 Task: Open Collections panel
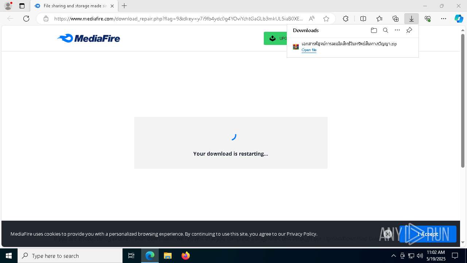tap(395, 19)
